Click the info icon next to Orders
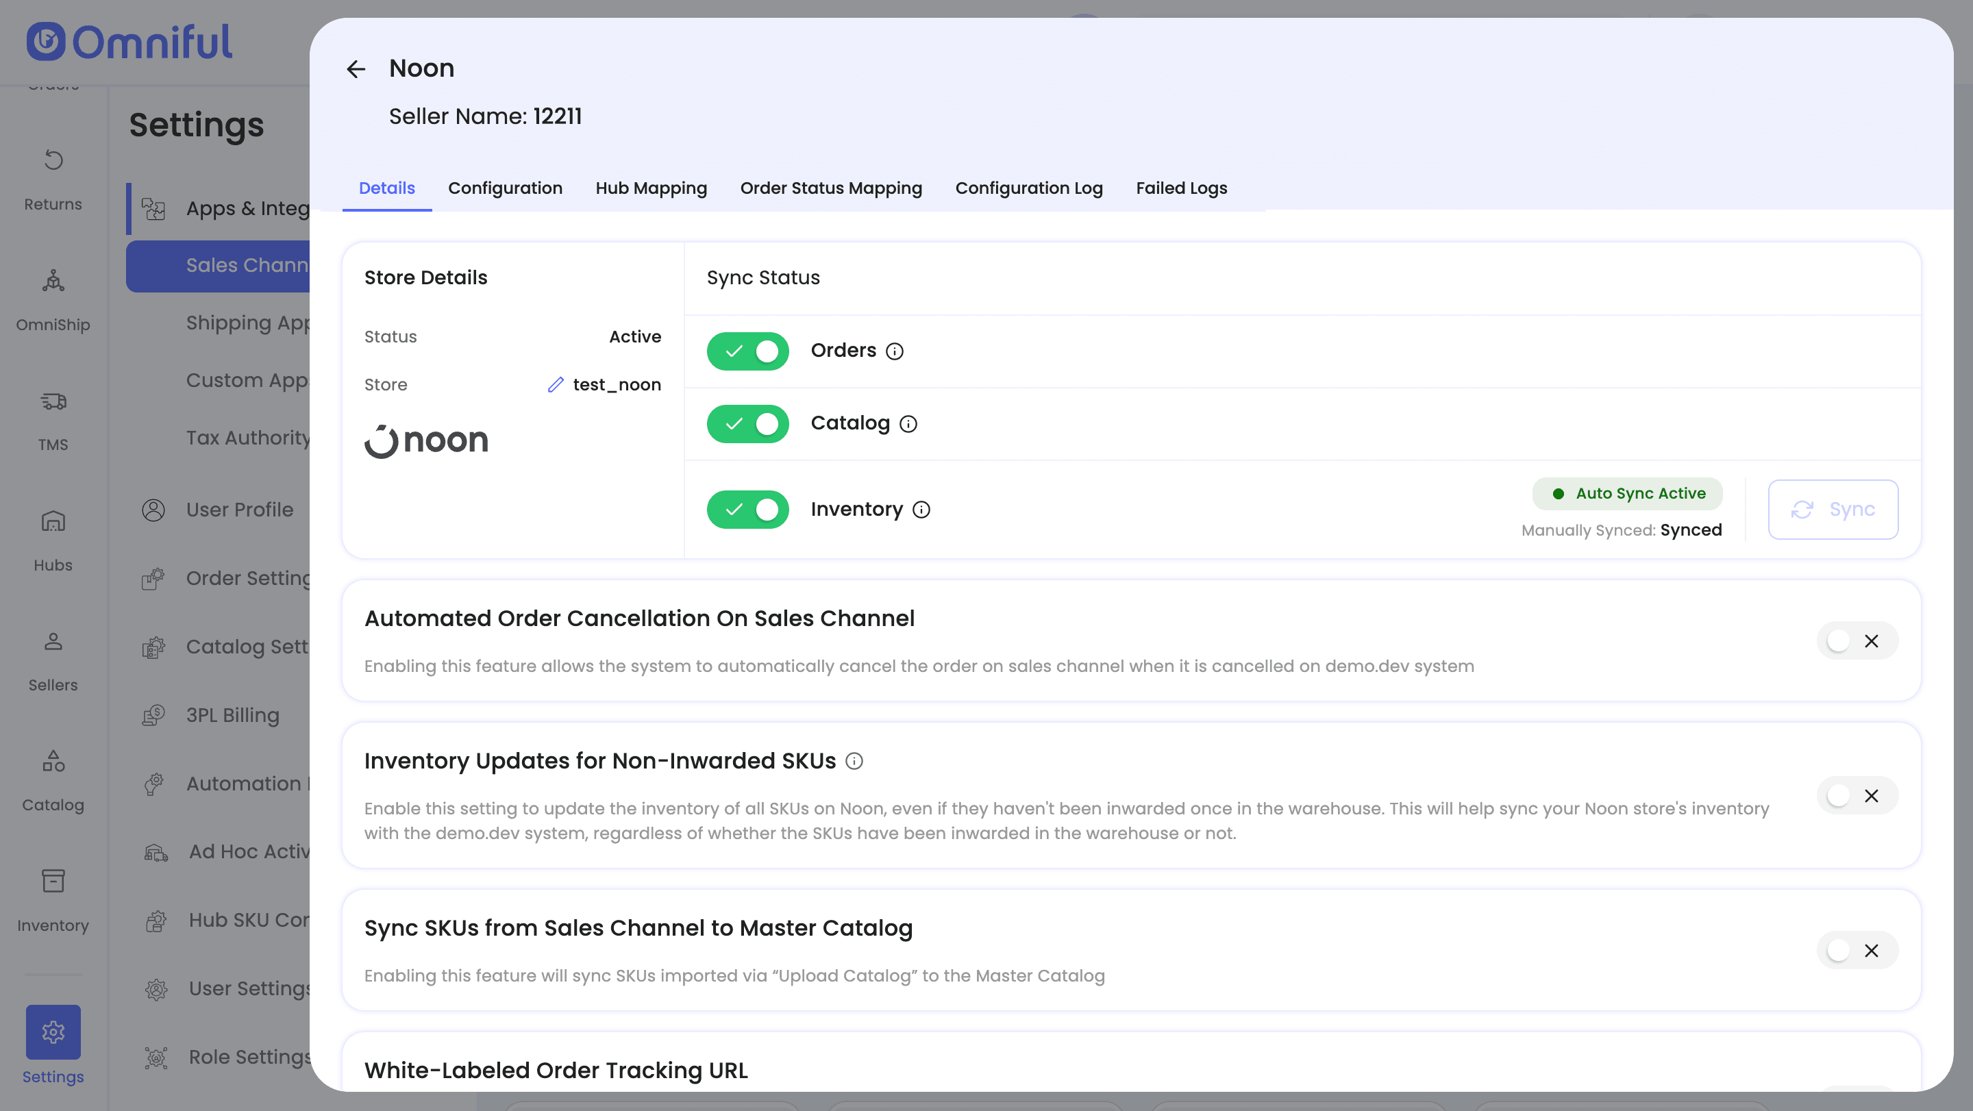This screenshot has height=1111, width=1973. [895, 351]
